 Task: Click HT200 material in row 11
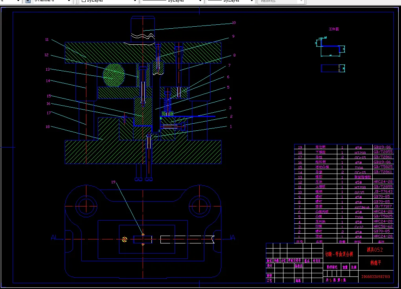coord(360,187)
